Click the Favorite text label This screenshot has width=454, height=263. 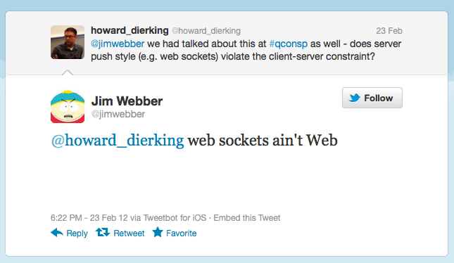[182, 233]
